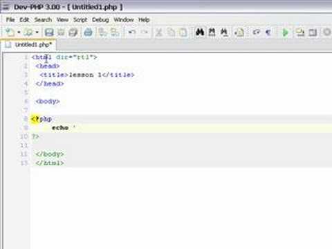Click the gear options icon on toolbar
The image size is (332, 249).
pyautogui.click(x=327, y=32)
